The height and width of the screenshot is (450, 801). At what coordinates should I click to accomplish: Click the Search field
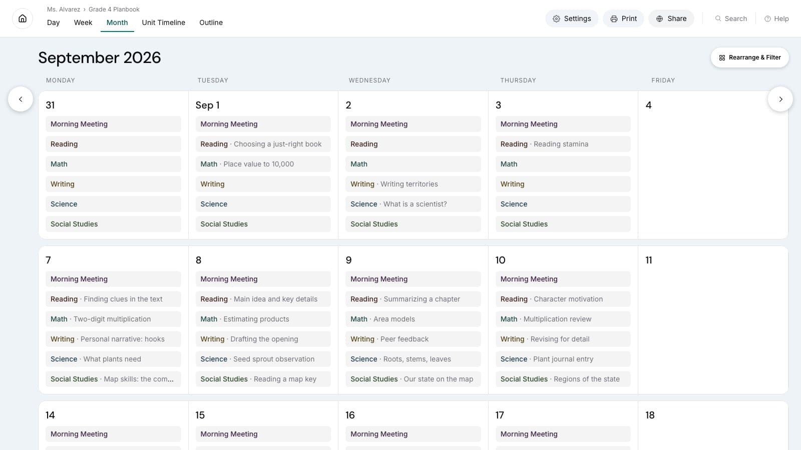(731, 18)
